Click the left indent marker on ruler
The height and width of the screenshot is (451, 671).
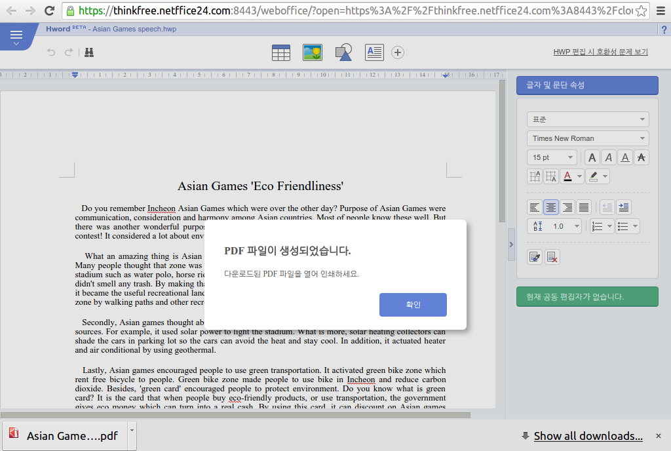point(75,75)
